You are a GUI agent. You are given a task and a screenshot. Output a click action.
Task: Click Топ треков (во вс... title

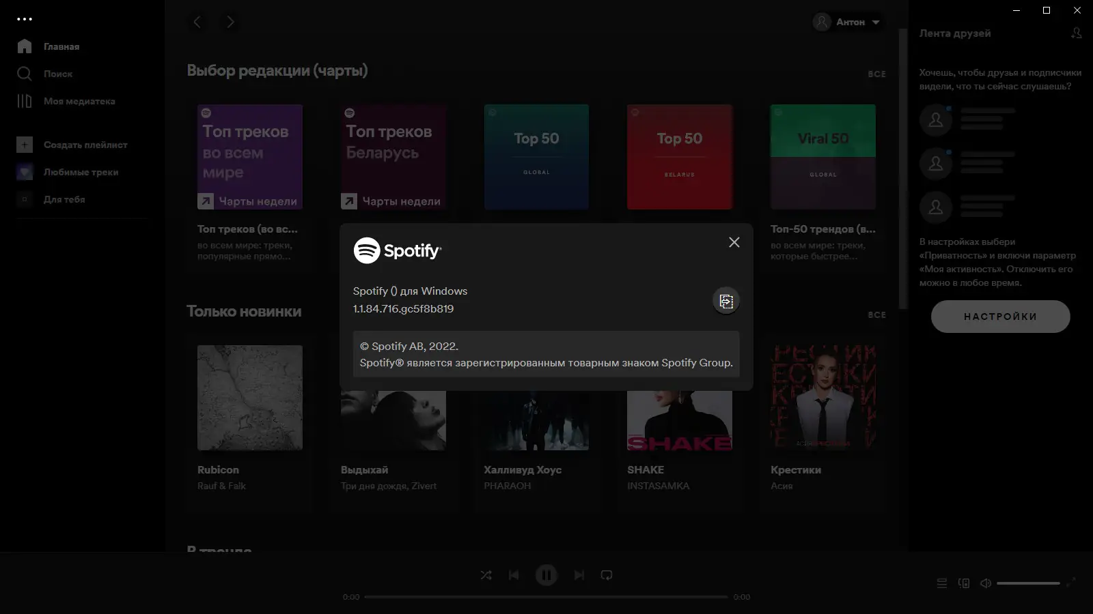pyautogui.click(x=247, y=229)
